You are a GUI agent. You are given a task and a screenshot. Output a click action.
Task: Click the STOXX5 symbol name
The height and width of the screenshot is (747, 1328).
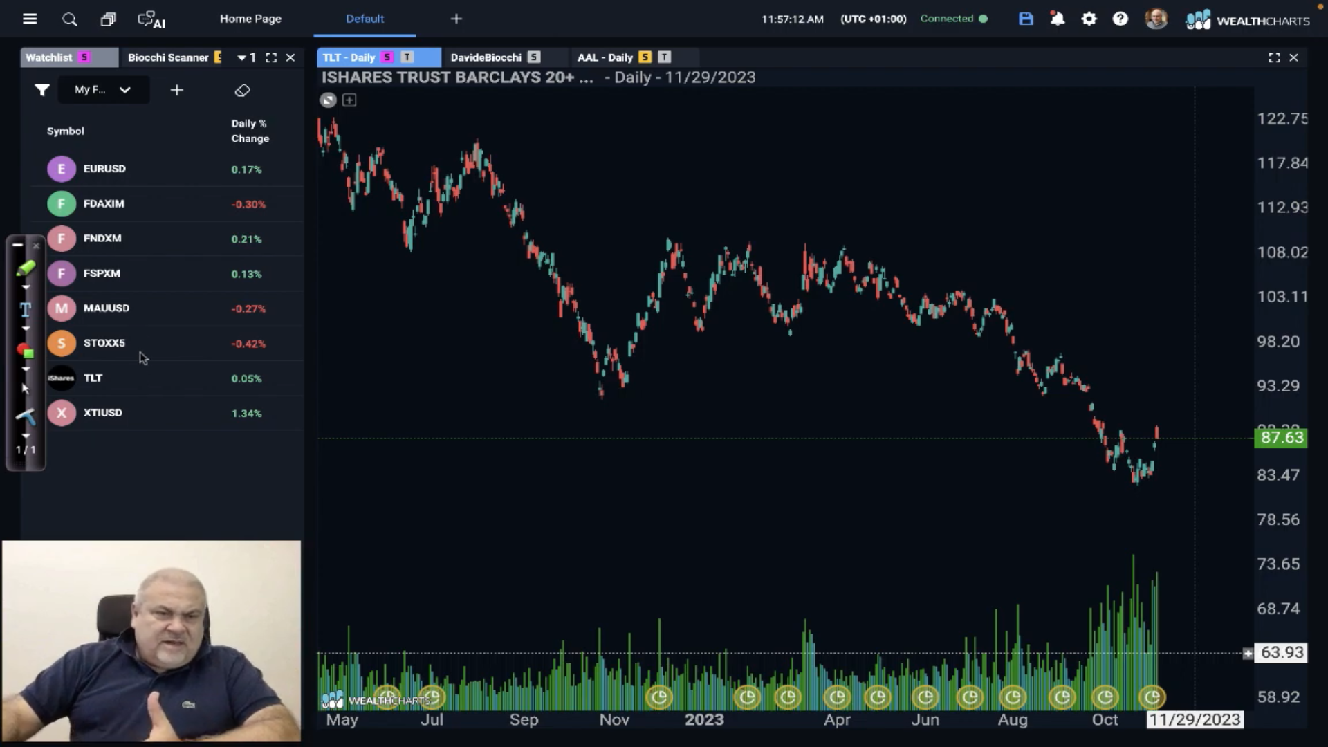(104, 343)
